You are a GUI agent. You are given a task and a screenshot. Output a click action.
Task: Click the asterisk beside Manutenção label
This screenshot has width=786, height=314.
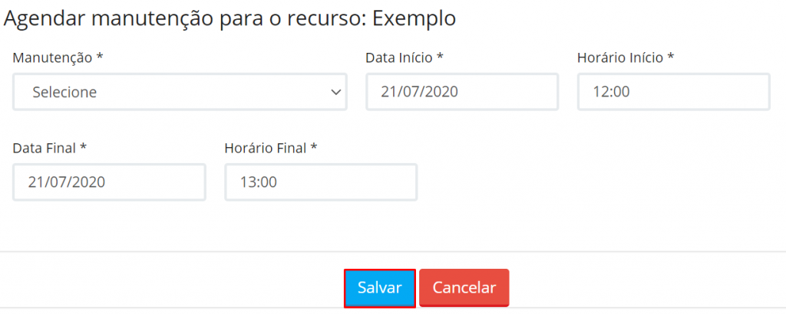(100, 57)
